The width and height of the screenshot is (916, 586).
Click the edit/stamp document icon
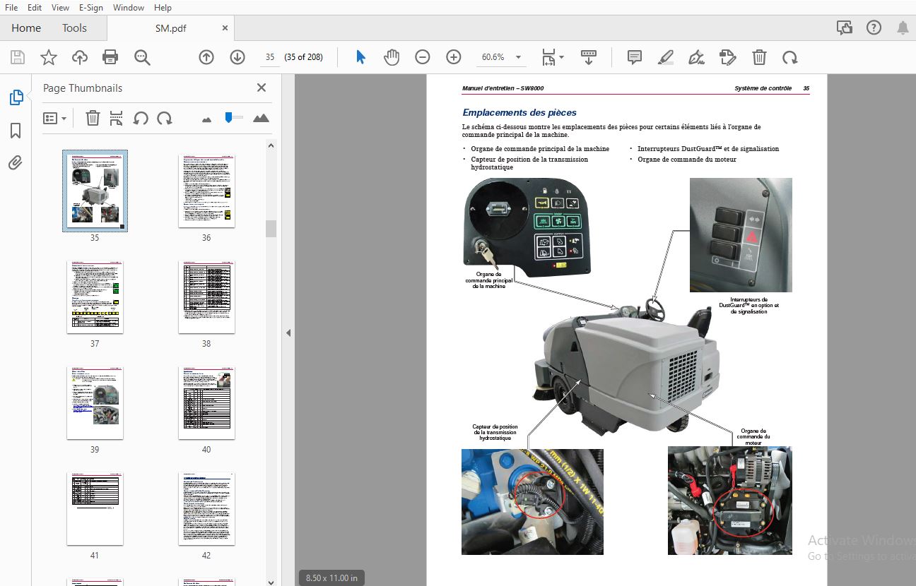[x=727, y=57]
